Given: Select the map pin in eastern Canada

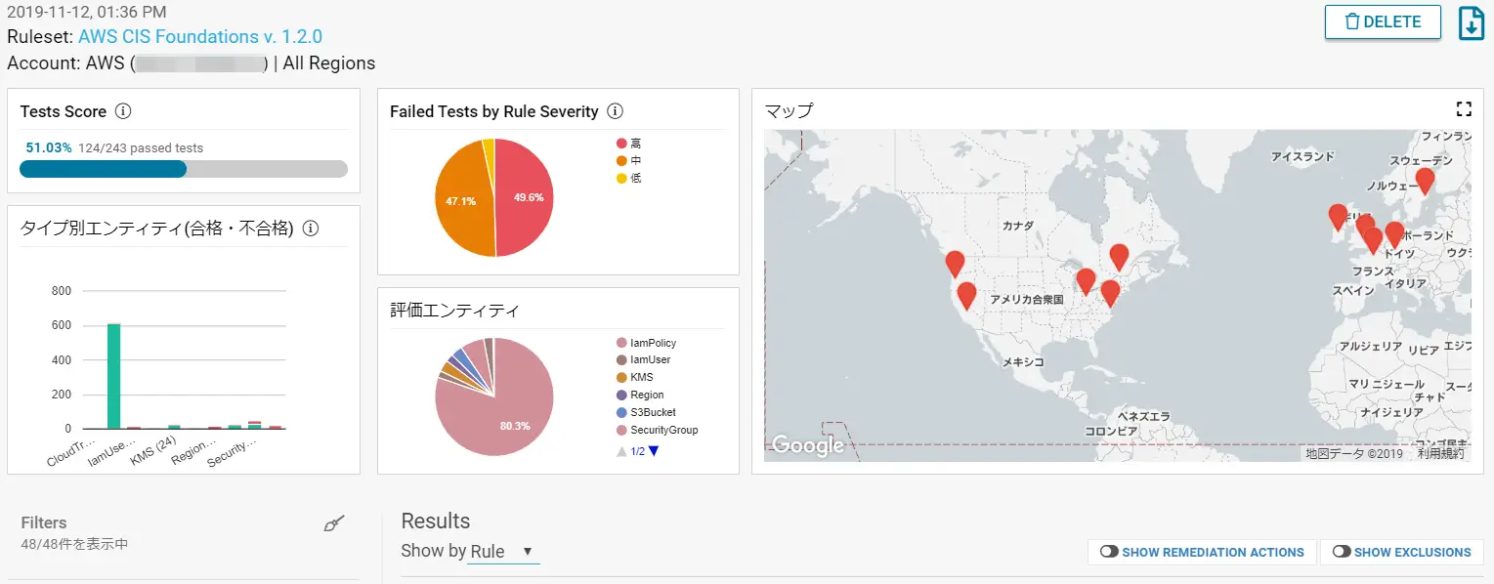Looking at the screenshot, I should pyautogui.click(x=1119, y=258).
